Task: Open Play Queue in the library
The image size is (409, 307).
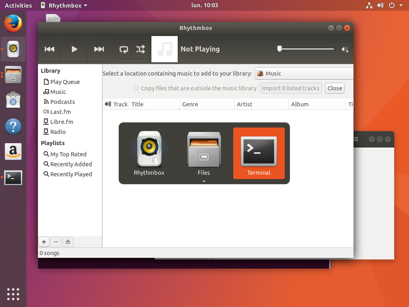Action: click(x=62, y=82)
